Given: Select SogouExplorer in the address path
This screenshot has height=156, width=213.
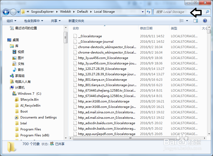Looking at the screenshot, I should click(x=42, y=12).
